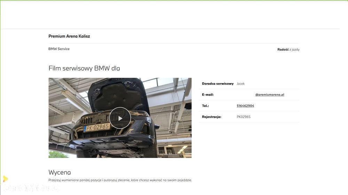Click the E-mail: label

point(208,95)
